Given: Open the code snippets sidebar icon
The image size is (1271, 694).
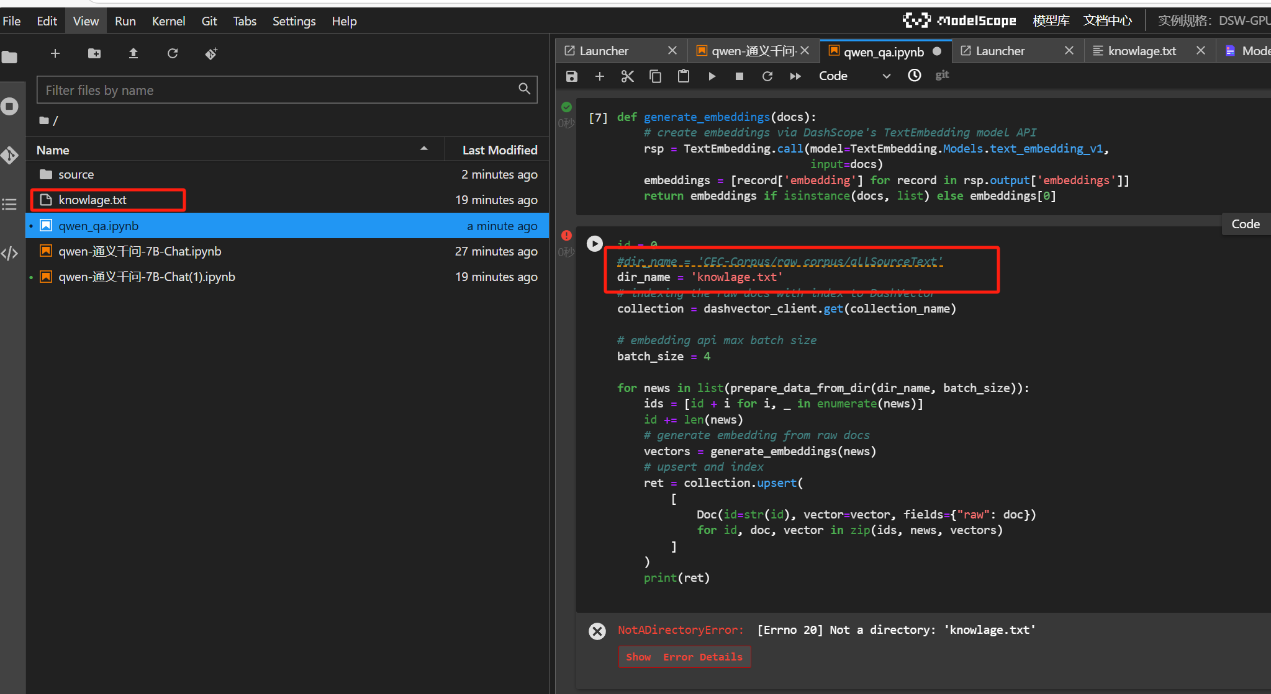Looking at the screenshot, I should pos(9,253).
